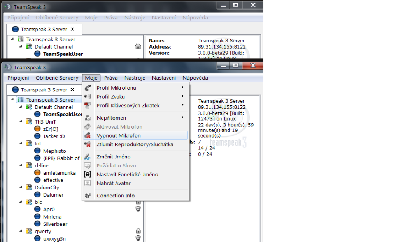This screenshot has height=242, width=395.
Task: Mute microphone via Vypnout Mikrofon
Action: click(x=119, y=136)
